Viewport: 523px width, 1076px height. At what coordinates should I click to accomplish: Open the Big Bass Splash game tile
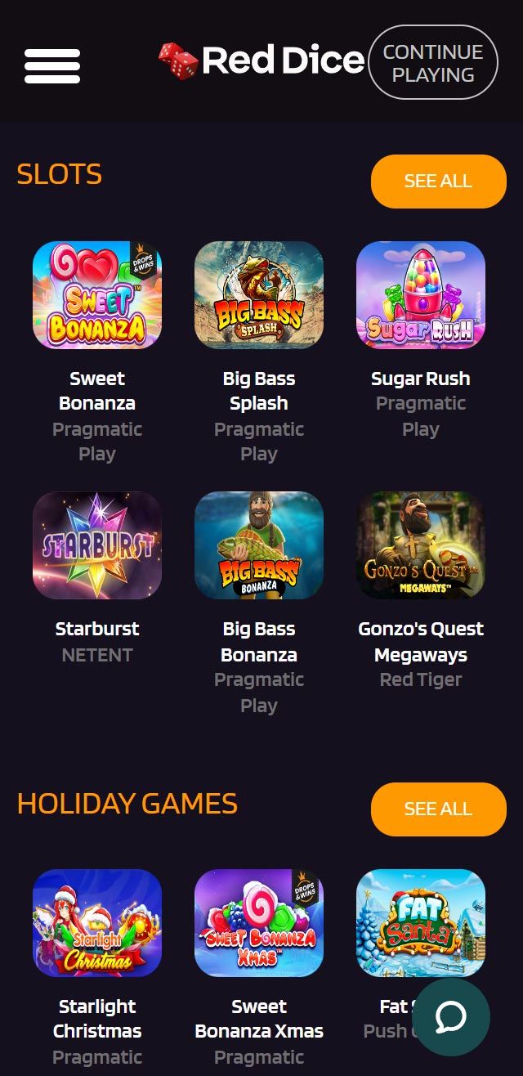(259, 295)
